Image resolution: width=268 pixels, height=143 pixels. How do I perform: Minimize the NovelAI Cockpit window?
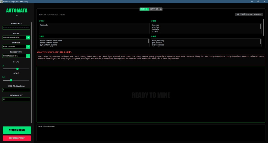[252, 2]
